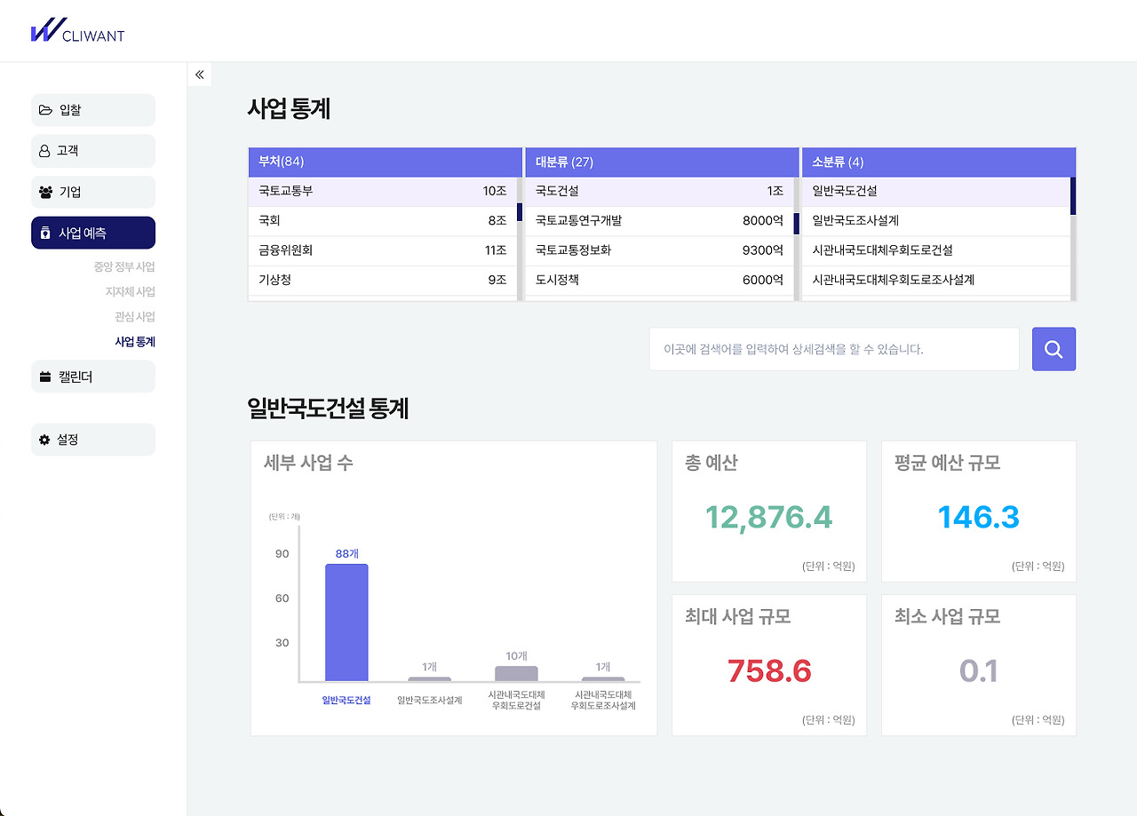
Task: Click the group icon beside 기업
Action: pos(45,192)
